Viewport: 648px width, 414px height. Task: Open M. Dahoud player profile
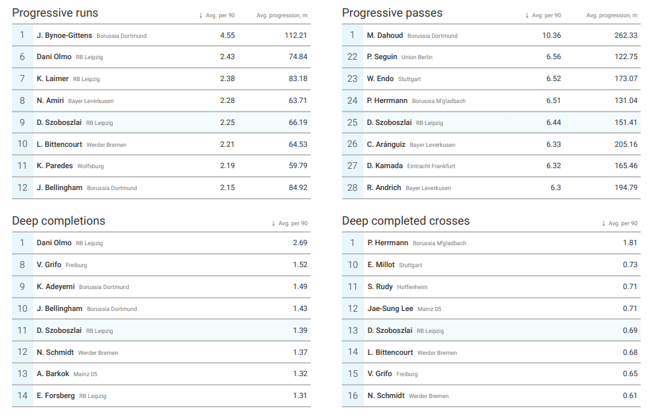coord(385,35)
